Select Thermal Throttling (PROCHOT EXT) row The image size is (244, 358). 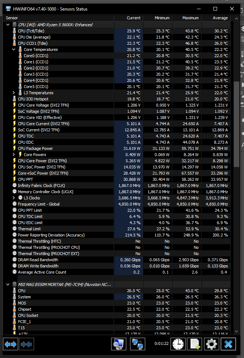(x=117, y=254)
